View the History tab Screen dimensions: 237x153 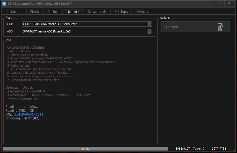coord(143,12)
